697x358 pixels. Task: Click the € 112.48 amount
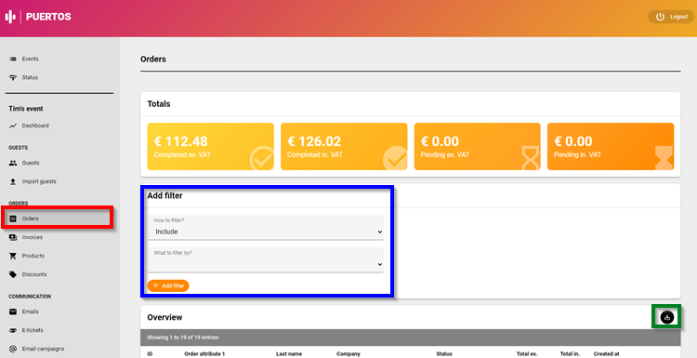coord(181,141)
